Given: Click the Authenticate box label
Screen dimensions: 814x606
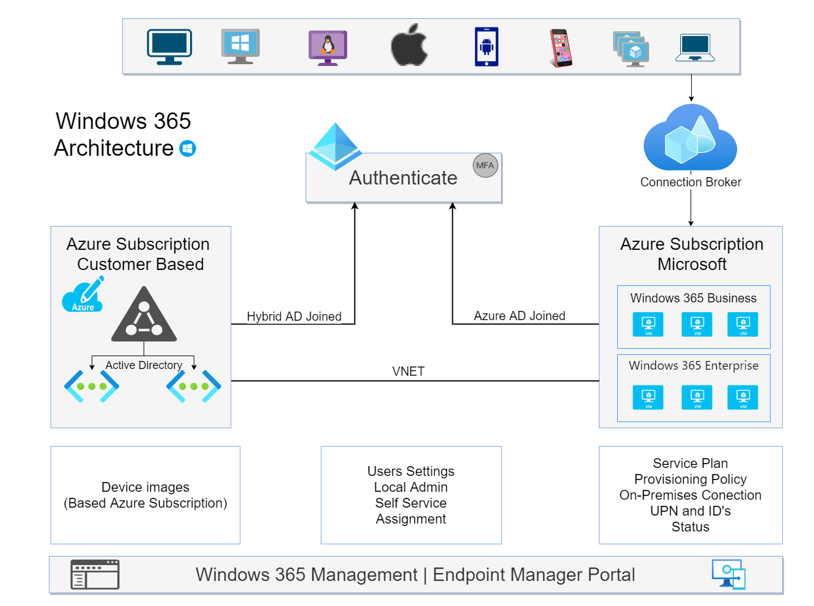Looking at the screenshot, I should pyautogui.click(x=403, y=178).
